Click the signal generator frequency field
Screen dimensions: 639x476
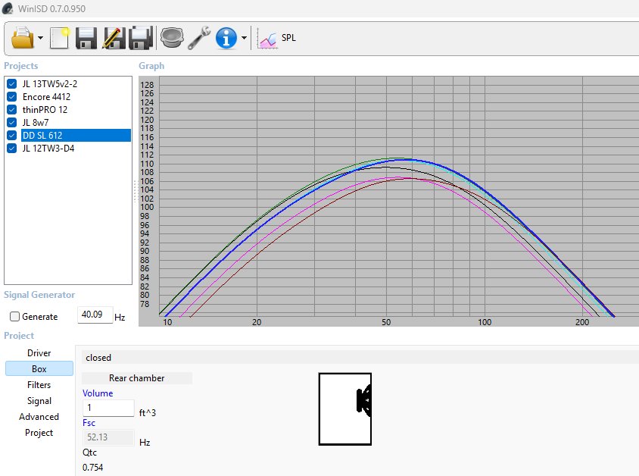click(x=95, y=315)
